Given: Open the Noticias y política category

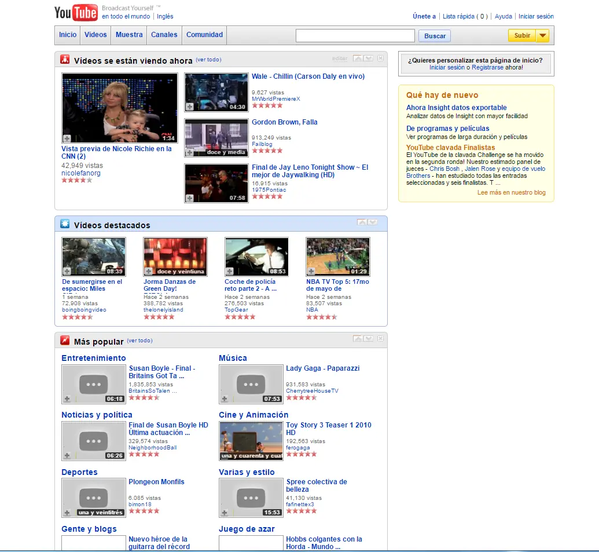Looking at the screenshot, I should pos(97,415).
